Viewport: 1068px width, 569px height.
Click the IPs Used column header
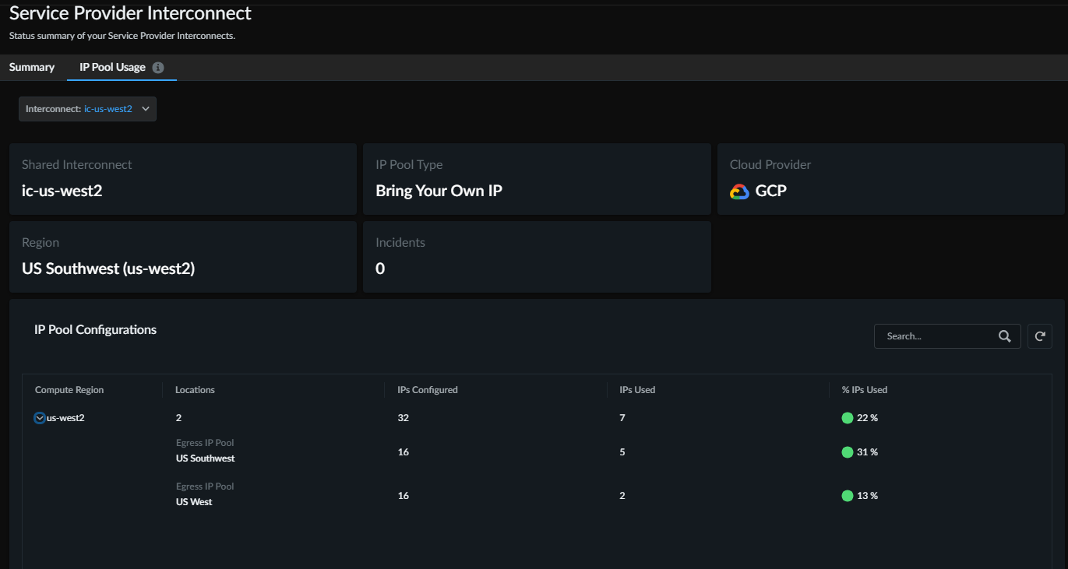click(637, 390)
